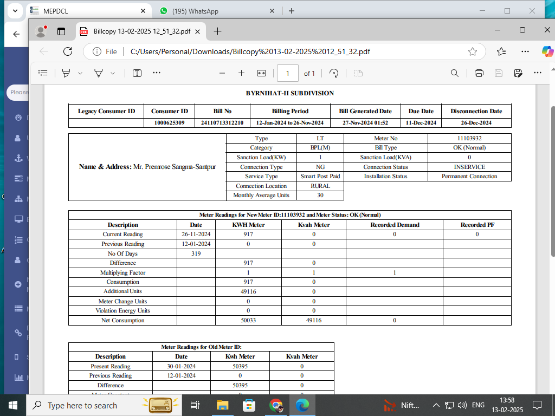Screen dimensions: 555x416
Task: Open find in PDF search
Action: pyautogui.click(x=455, y=73)
